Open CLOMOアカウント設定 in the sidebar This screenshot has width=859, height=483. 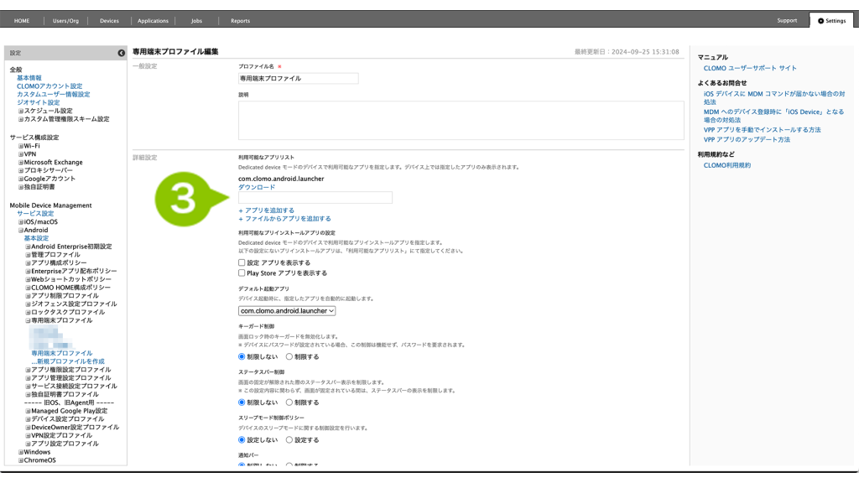[x=49, y=86]
